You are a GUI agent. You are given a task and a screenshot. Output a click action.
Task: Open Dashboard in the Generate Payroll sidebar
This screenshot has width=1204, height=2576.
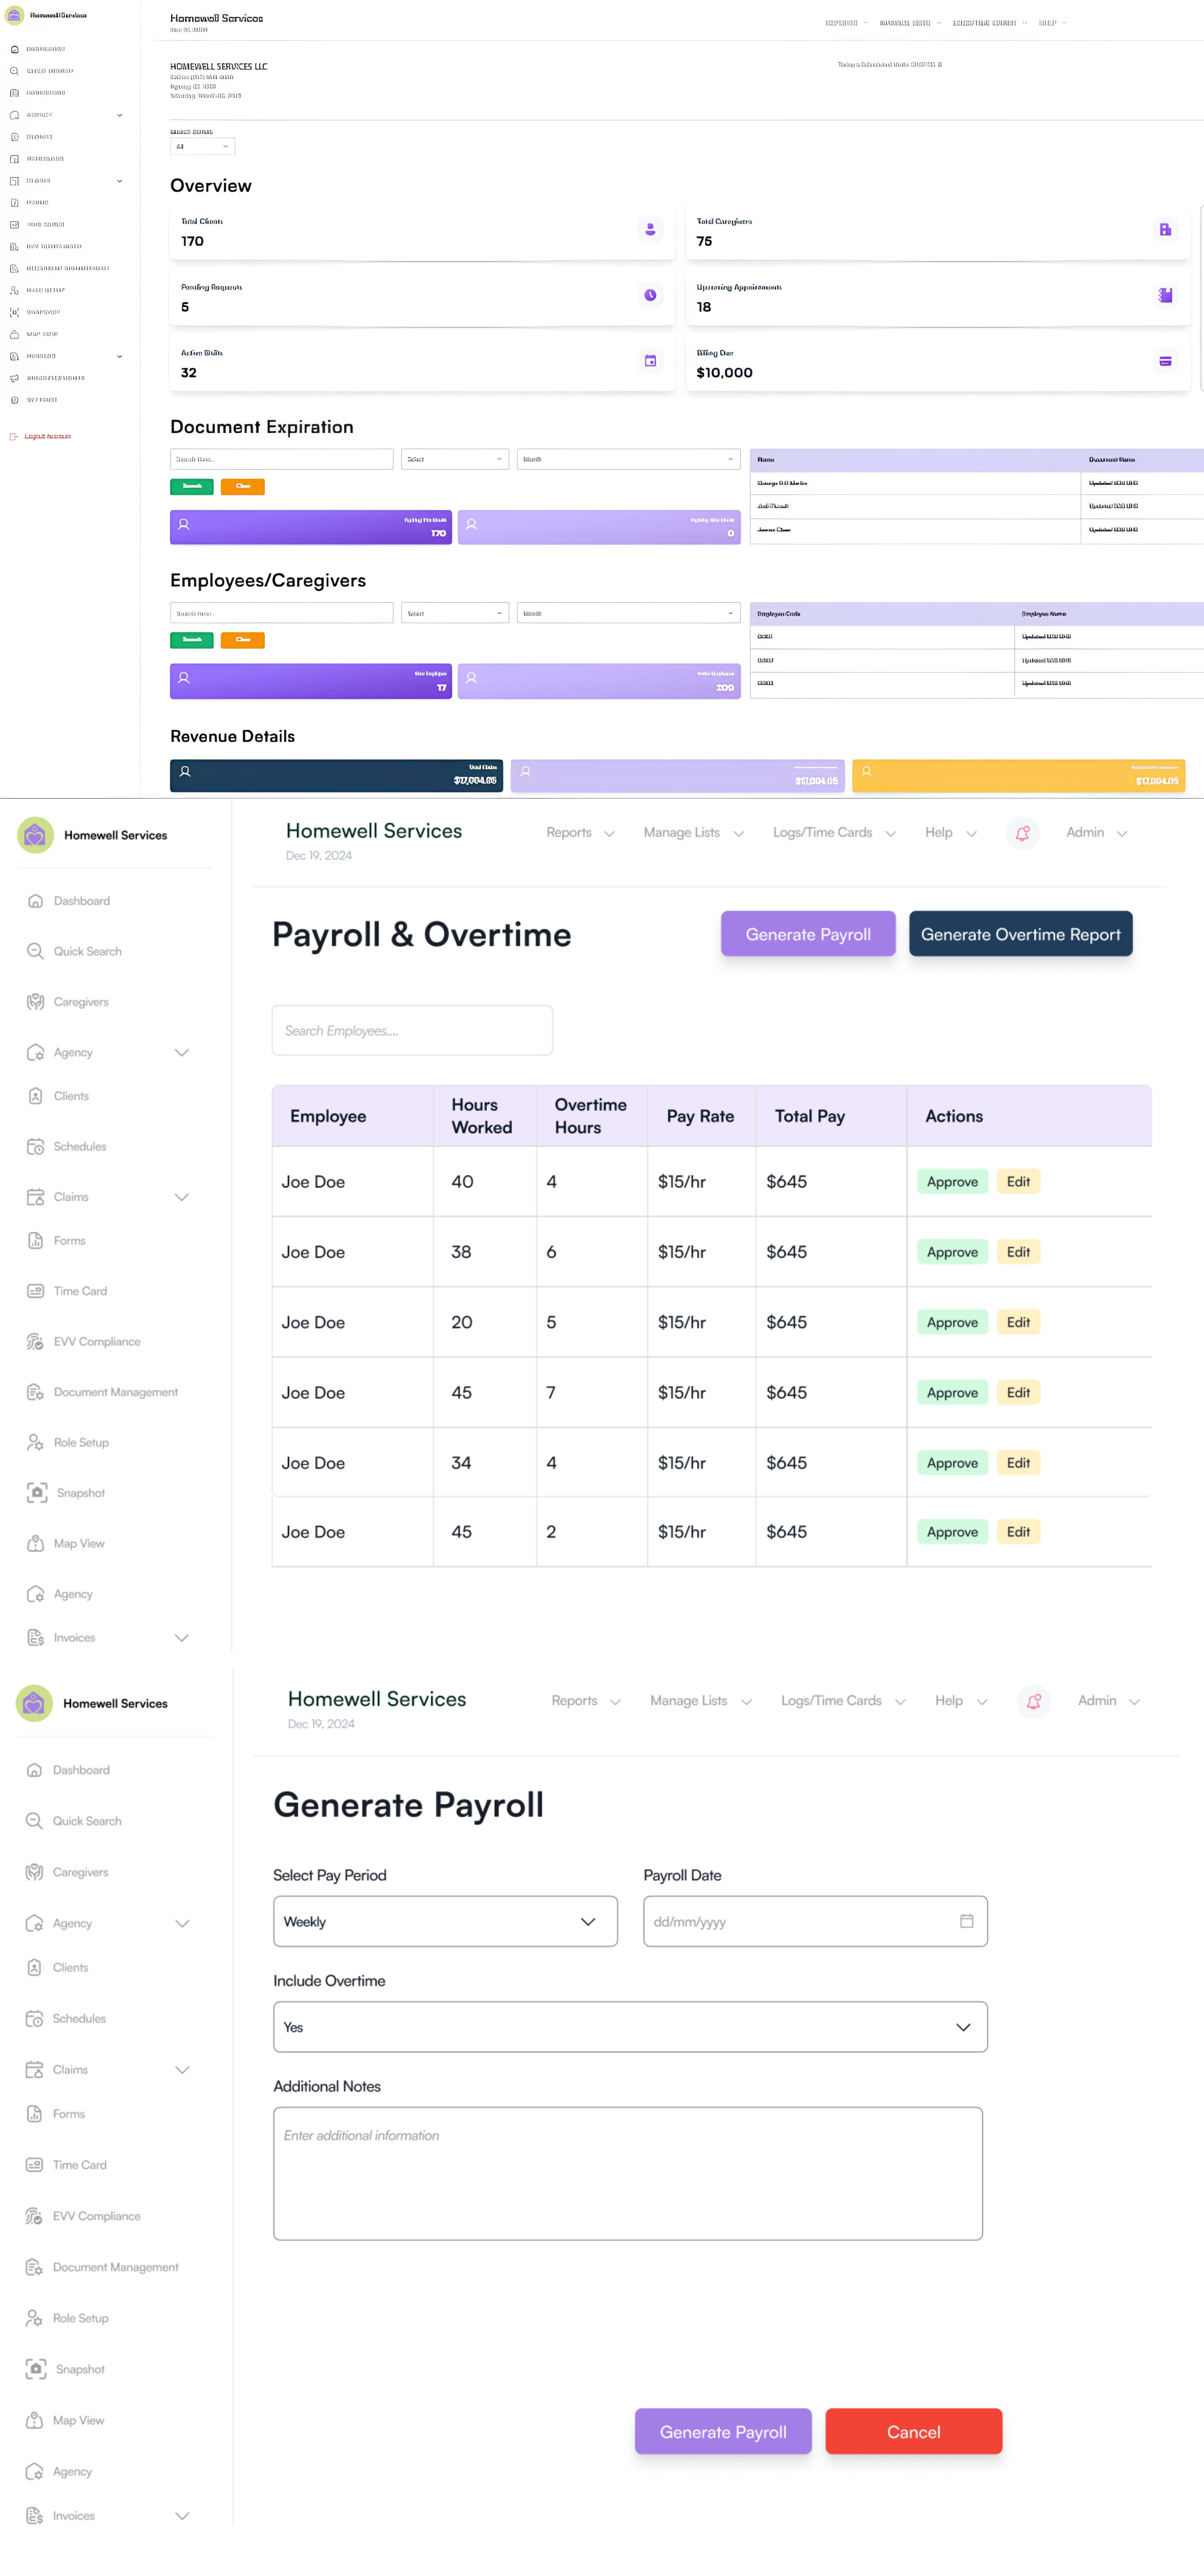[x=68, y=1770]
